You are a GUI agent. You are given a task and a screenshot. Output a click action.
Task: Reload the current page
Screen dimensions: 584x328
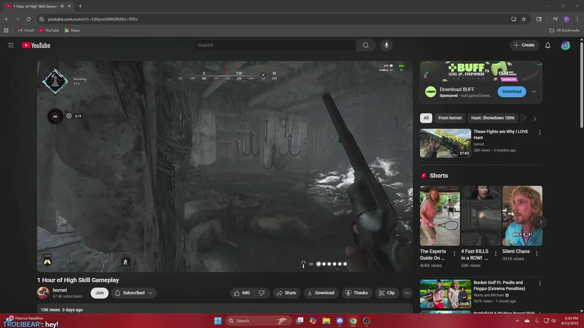pos(28,19)
